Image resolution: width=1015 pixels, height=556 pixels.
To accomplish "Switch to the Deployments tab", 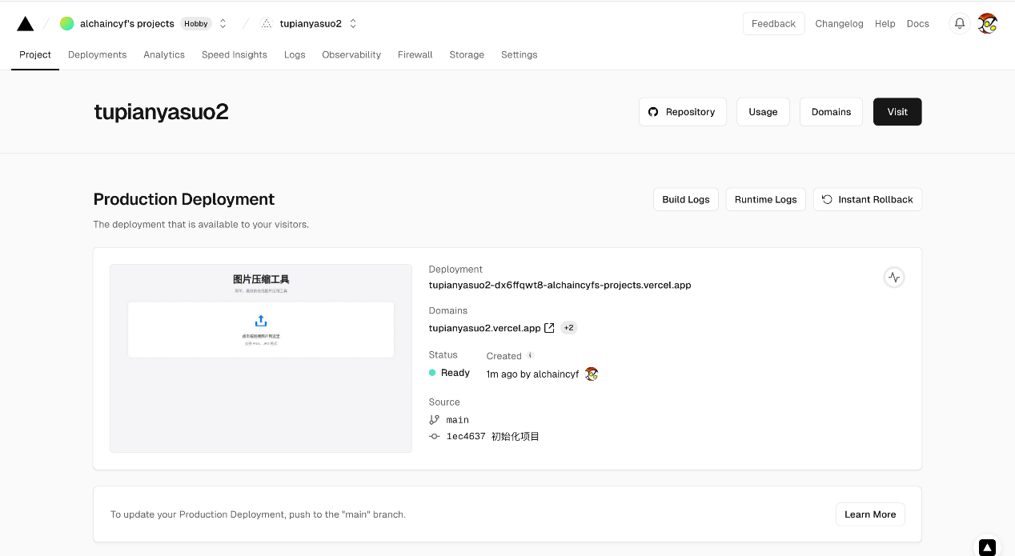I will click(x=97, y=54).
